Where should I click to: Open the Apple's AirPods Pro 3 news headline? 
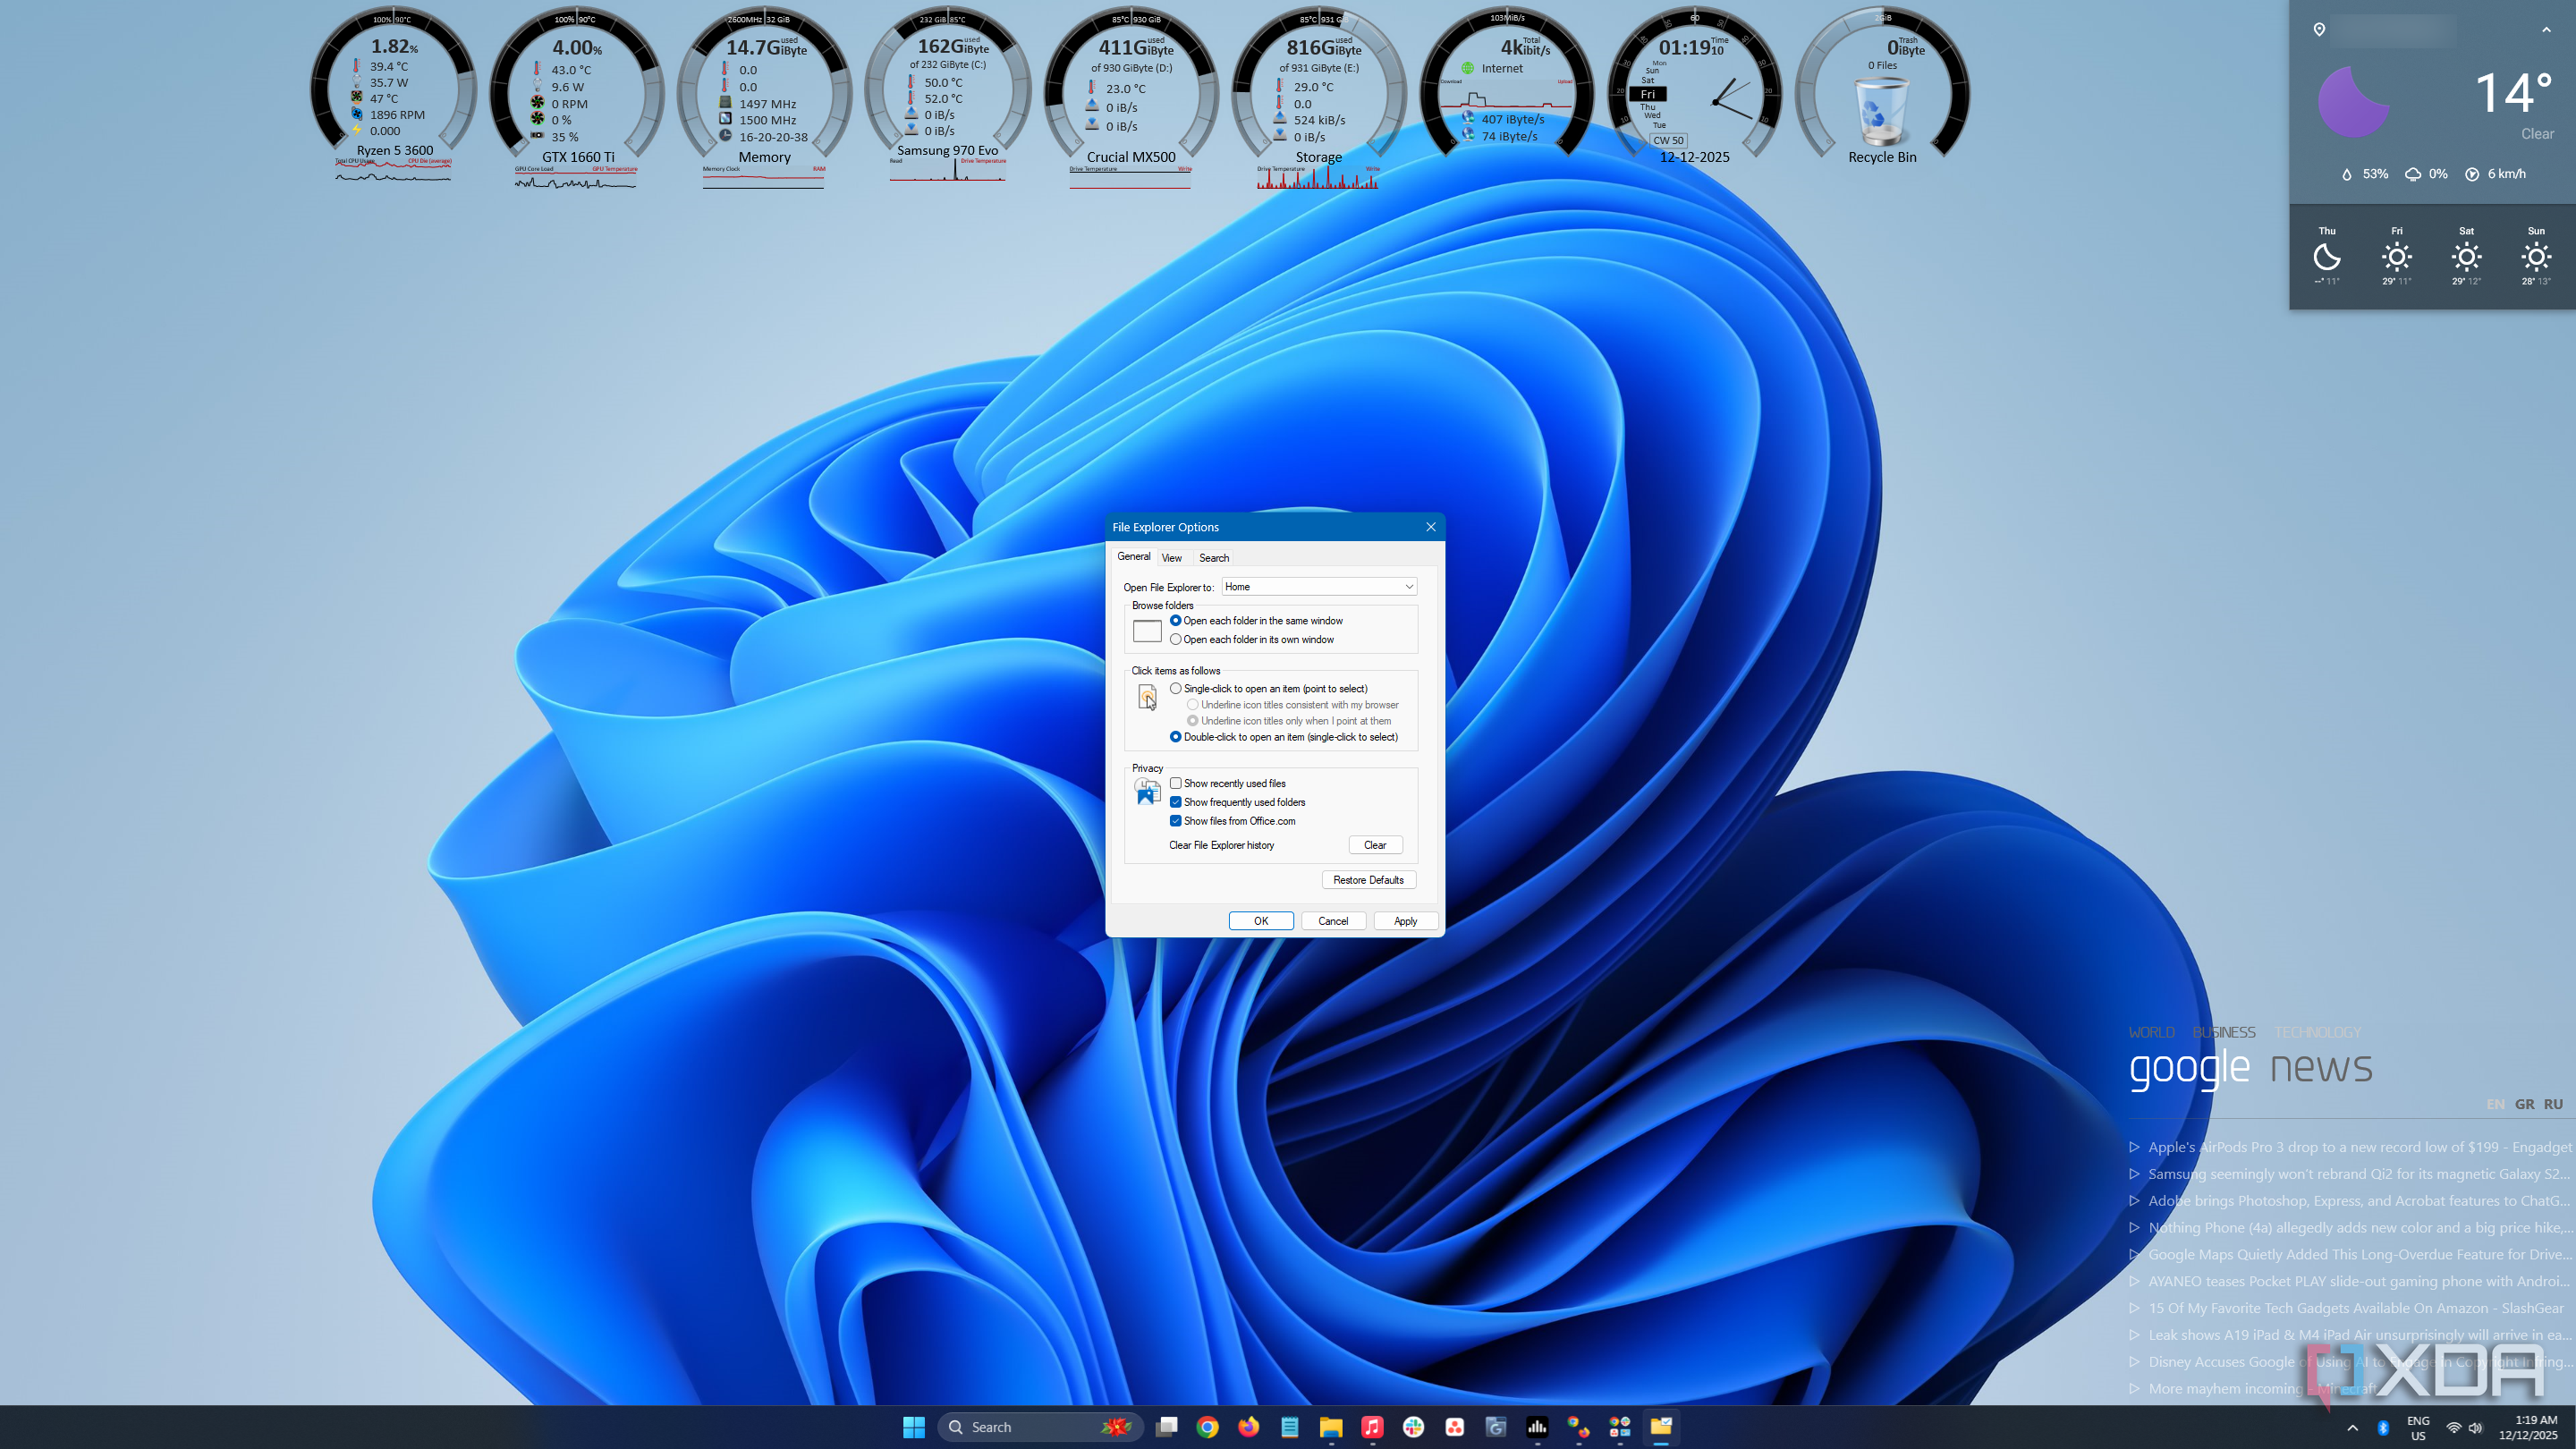pyautogui.click(x=2359, y=1147)
